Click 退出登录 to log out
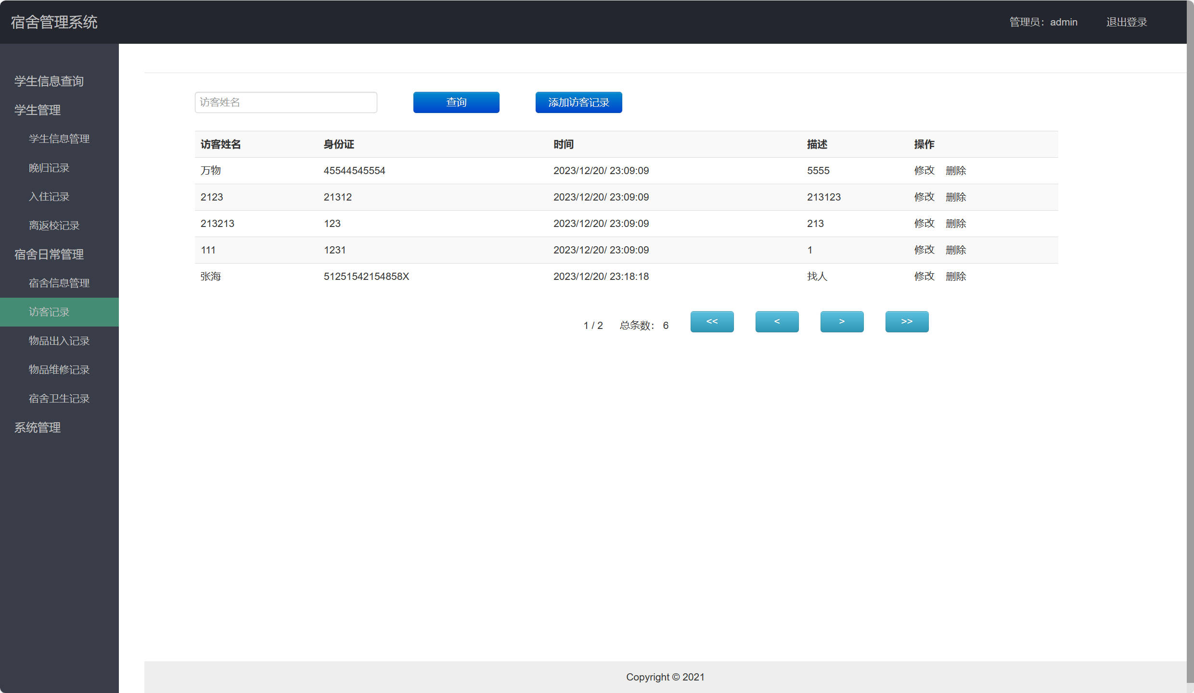 pos(1126,22)
